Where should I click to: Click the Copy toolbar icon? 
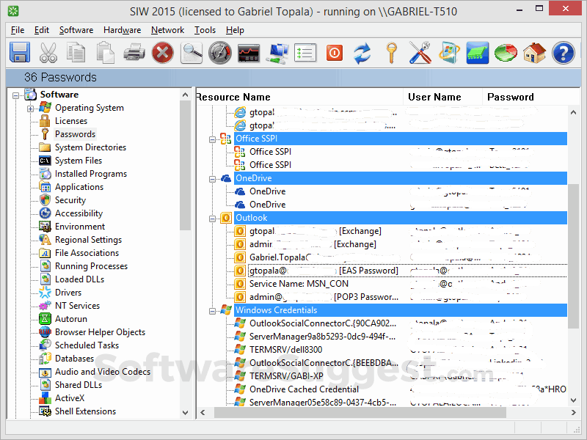click(76, 53)
